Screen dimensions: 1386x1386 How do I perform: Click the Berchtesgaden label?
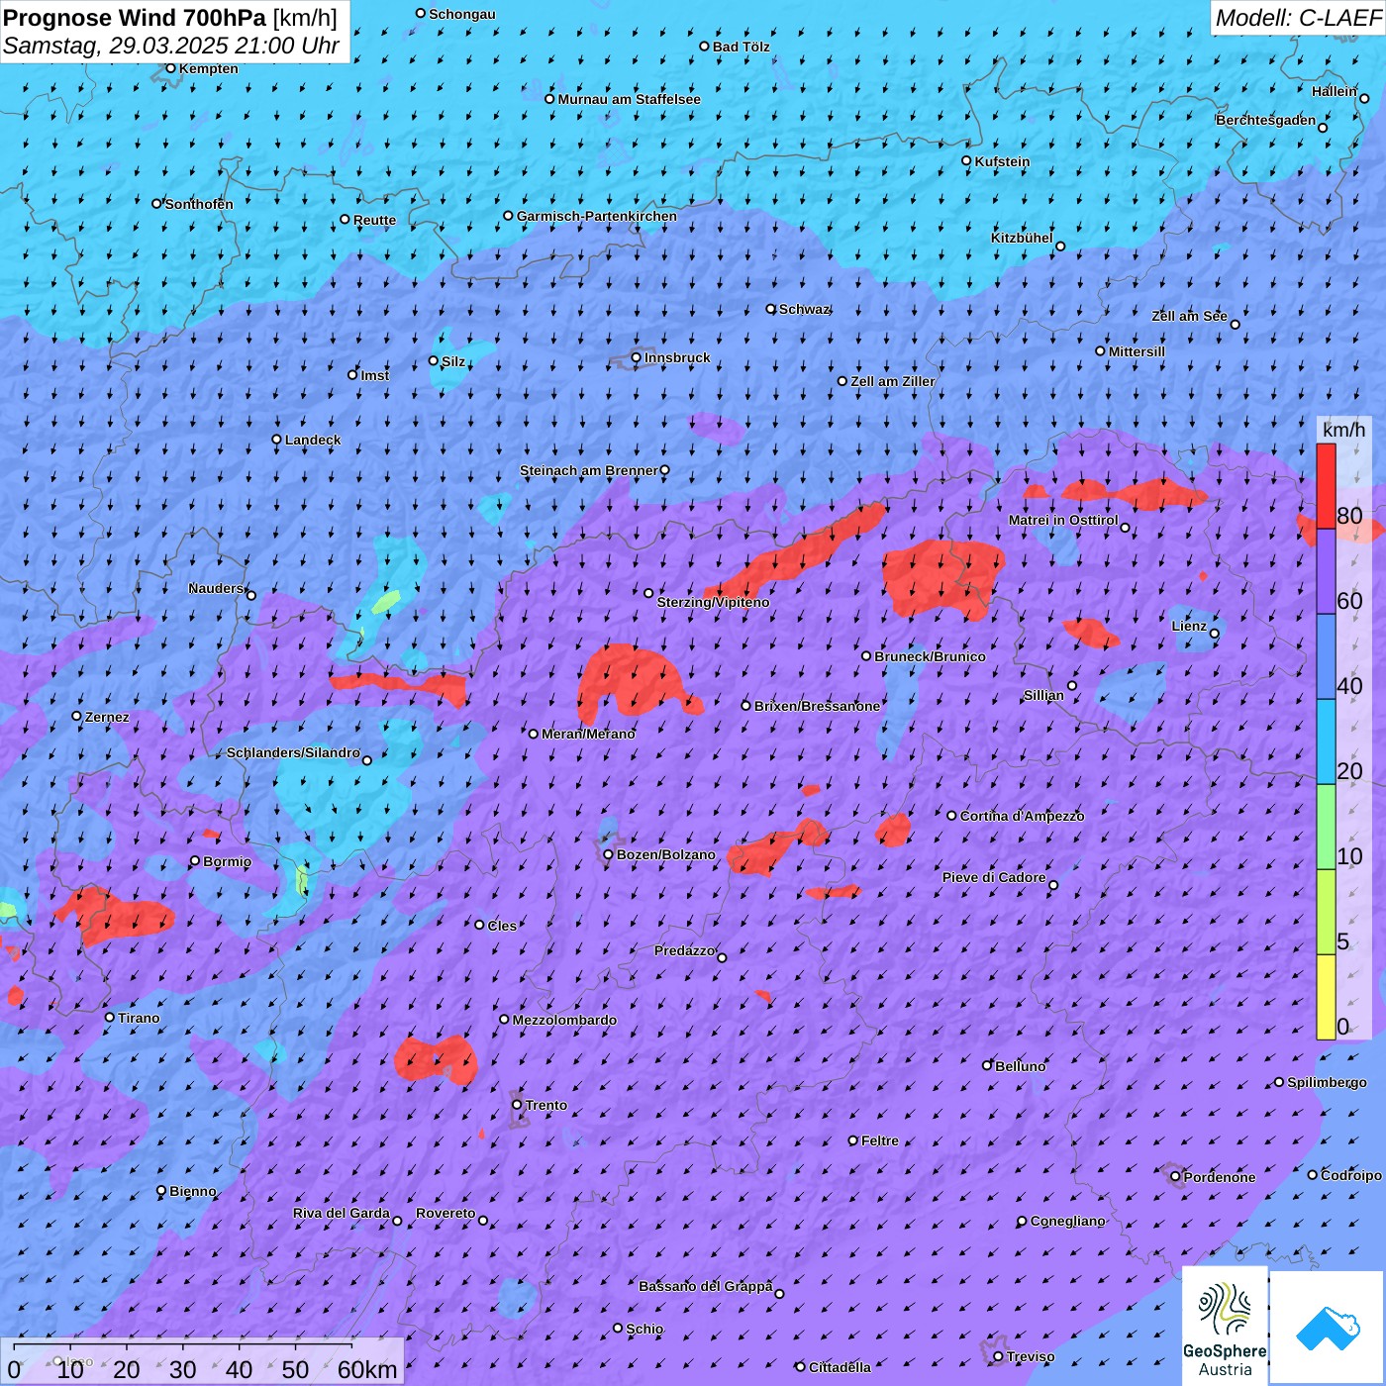1266,120
